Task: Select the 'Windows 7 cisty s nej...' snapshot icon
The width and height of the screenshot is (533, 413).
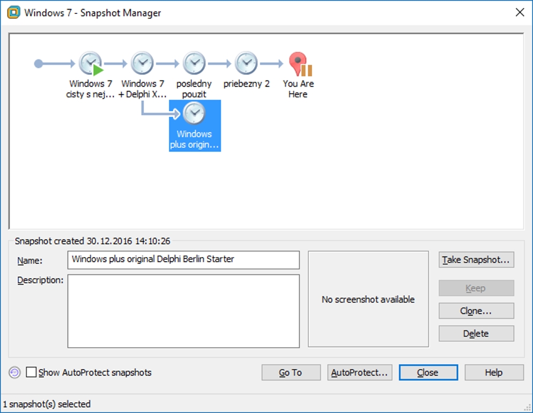Action: [x=91, y=63]
